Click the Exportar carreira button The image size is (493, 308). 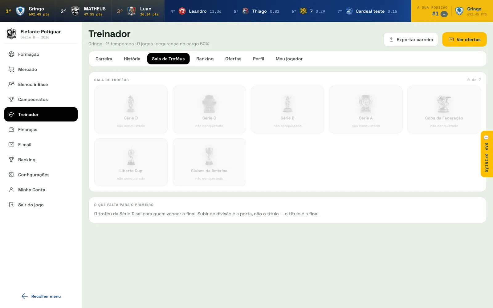(411, 39)
